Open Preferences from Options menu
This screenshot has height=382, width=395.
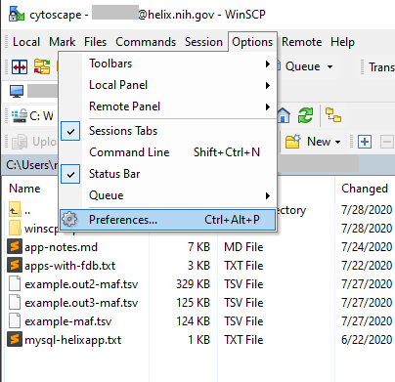coord(168,220)
